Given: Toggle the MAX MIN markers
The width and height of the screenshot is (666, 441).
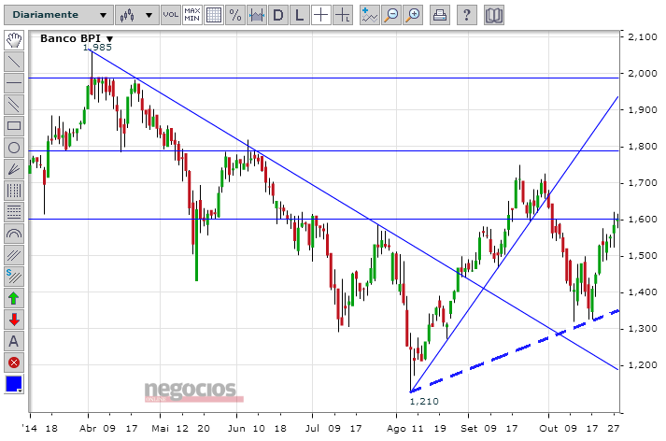Looking at the screenshot, I should click(x=192, y=15).
